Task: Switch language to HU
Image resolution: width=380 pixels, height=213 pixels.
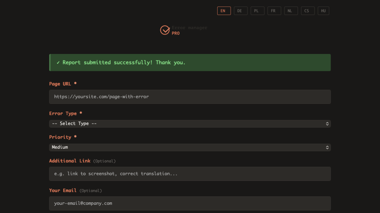Action: point(323,10)
